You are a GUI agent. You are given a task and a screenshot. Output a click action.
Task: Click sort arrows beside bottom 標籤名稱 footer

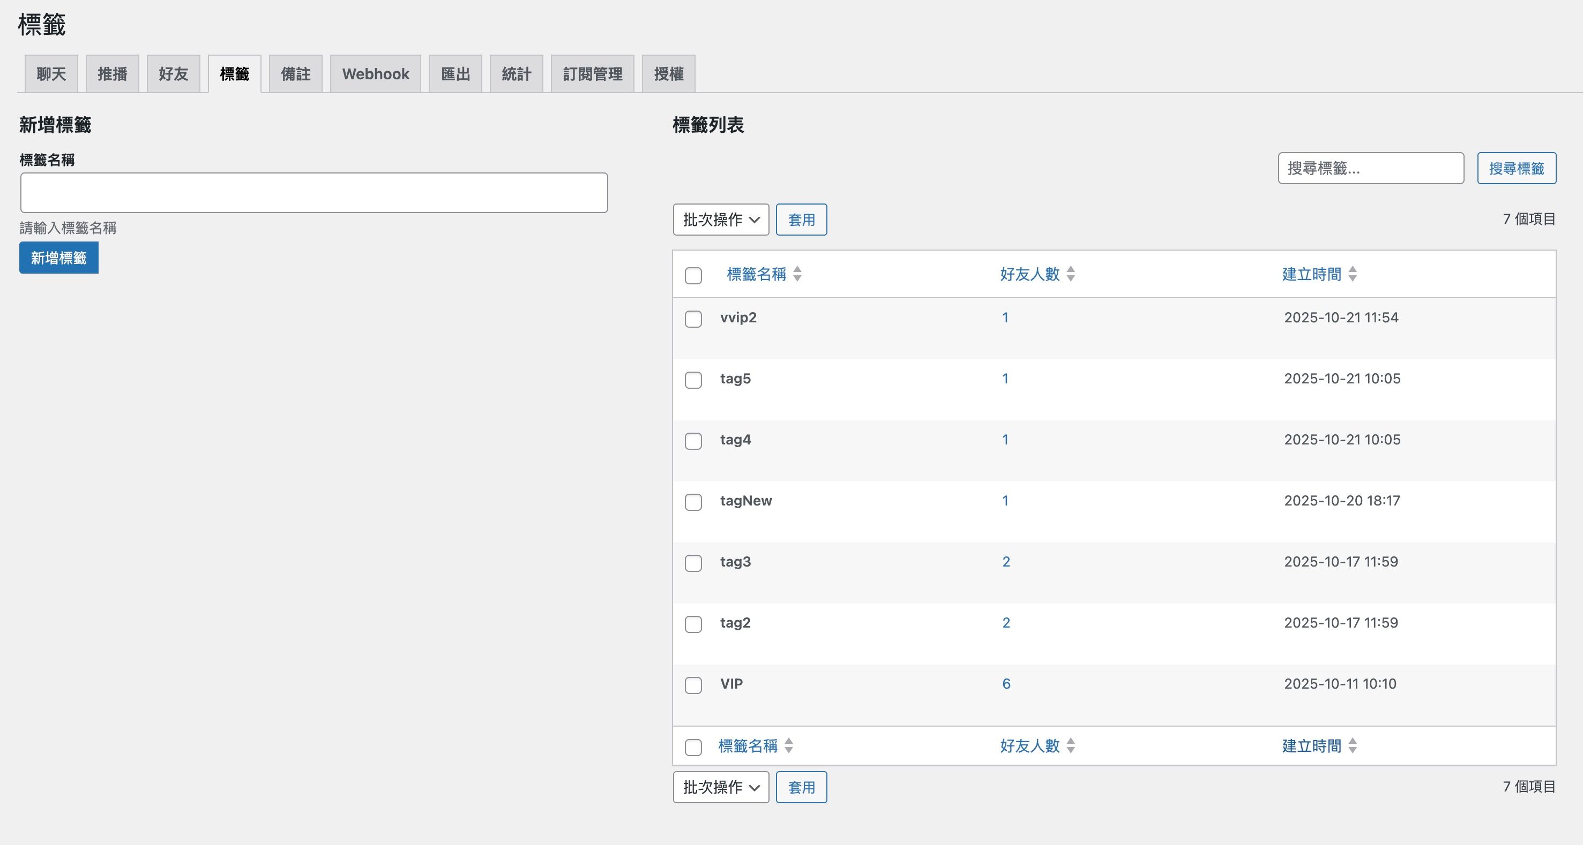pos(788,745)
